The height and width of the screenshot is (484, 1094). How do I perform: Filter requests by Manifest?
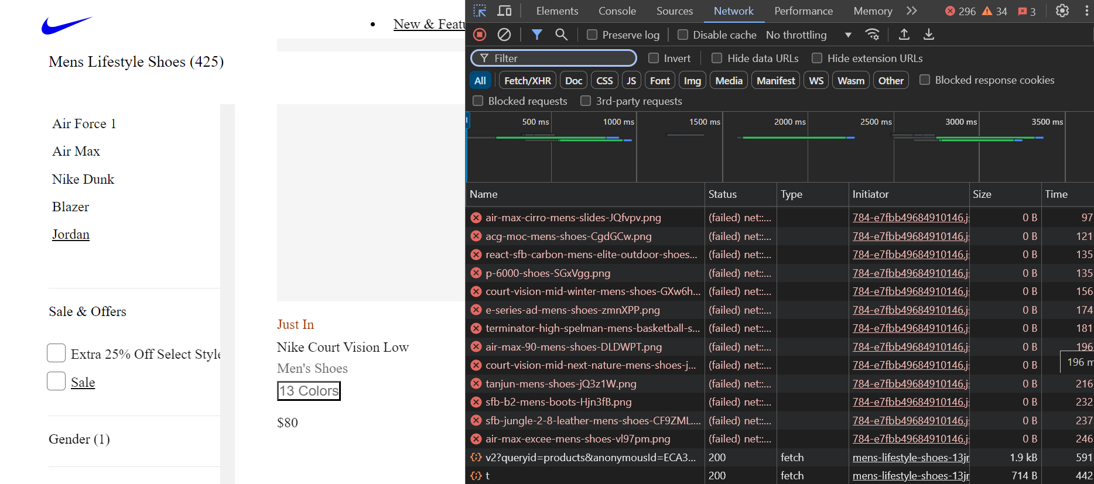775,80
